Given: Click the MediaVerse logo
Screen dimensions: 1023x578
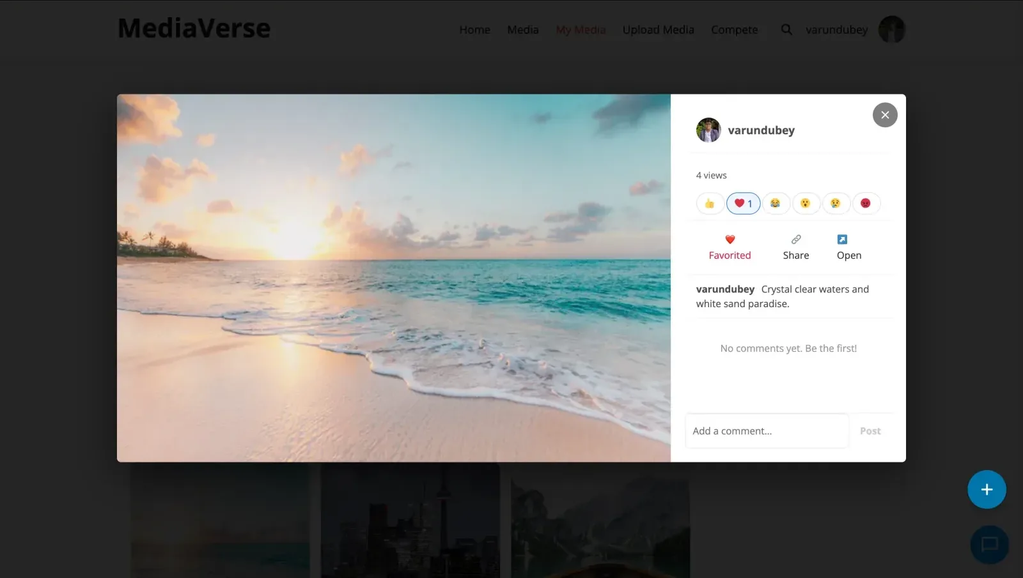Looking at the screenshot, I should pyautogui.click(x=194, y=28).
